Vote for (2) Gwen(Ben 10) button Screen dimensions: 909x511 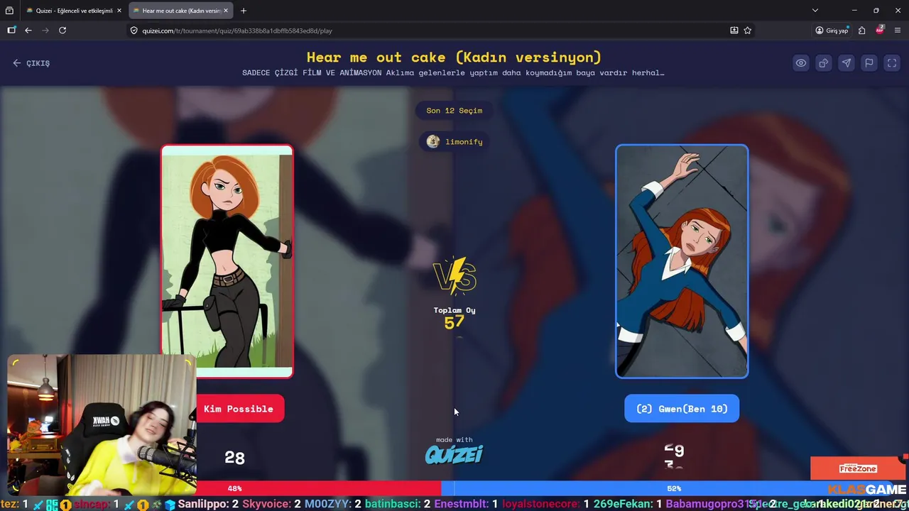[682, 409]
